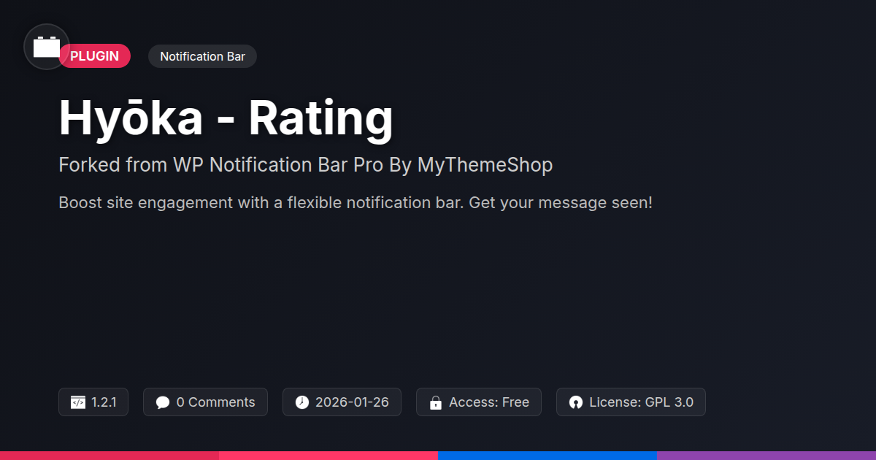Click the purple segment of bottom bar

point(766,456)
